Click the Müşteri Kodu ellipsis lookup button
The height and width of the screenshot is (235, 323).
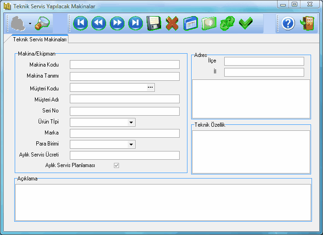pos(150,87)
